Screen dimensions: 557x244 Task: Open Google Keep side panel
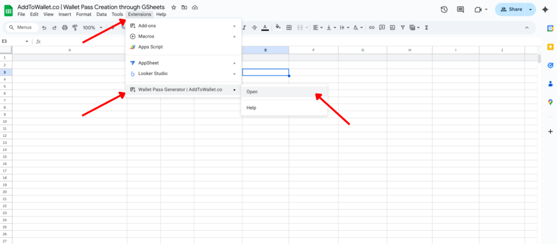click(550, 47)
